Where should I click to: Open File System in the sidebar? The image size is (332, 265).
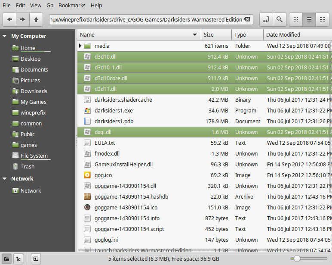click(34, 156)
